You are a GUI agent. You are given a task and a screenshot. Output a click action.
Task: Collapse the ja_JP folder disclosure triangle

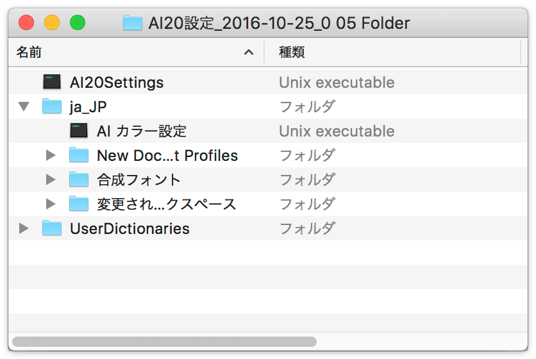24,106
